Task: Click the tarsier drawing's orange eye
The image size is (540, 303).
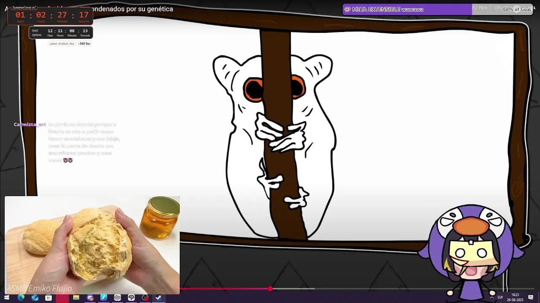Action: (253, 90)
